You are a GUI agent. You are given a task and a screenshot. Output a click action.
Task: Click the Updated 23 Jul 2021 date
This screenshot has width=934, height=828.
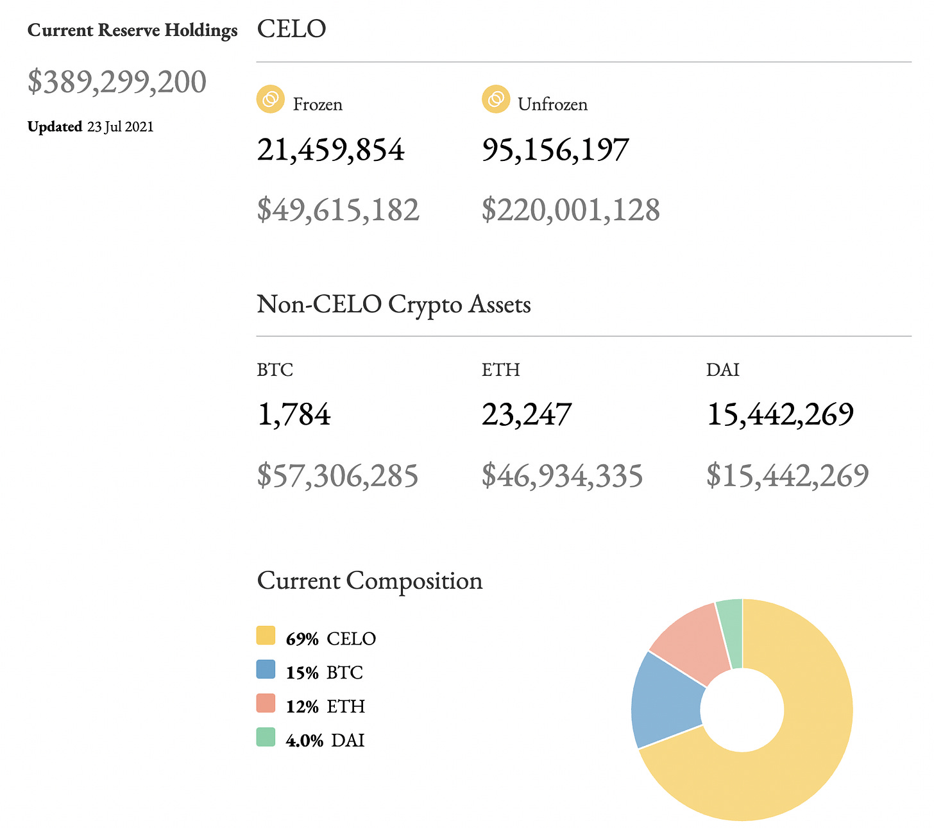(90, 126)
